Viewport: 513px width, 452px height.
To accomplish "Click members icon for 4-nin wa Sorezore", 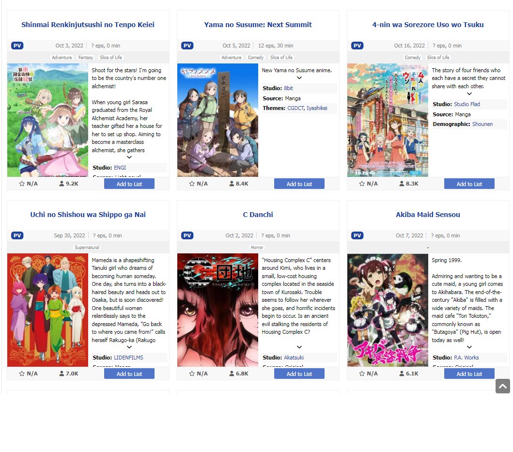I will pyautogui.click(x=402, y=184).
